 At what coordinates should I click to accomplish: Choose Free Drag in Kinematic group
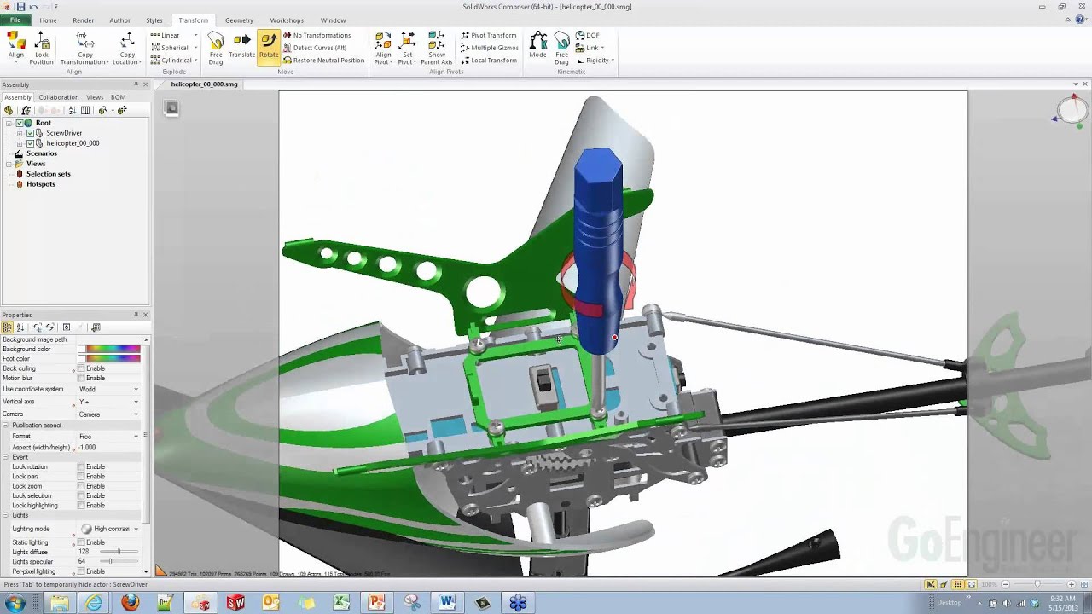tap(561, 49)
